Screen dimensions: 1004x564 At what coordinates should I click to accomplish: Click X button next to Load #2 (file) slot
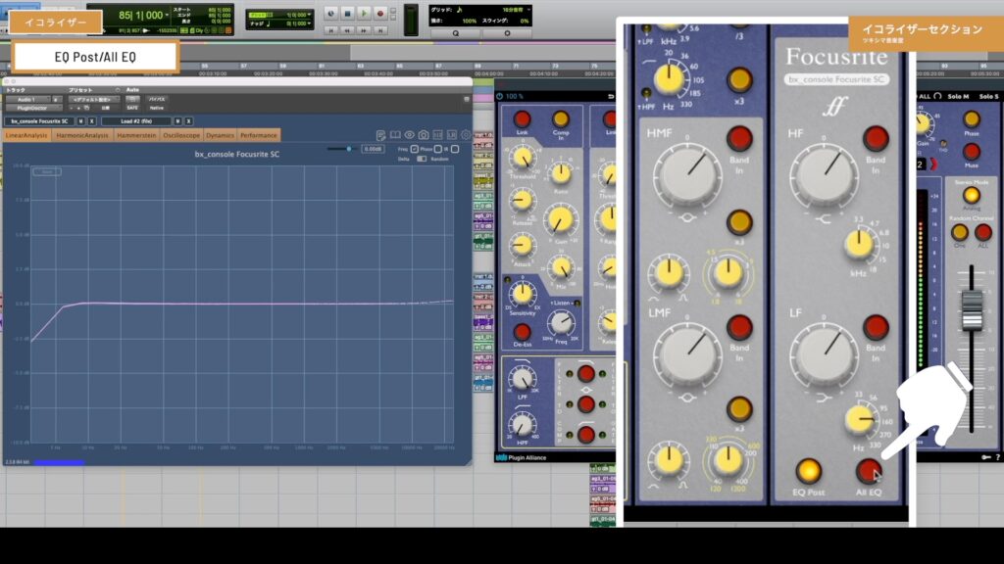(188, 120)
